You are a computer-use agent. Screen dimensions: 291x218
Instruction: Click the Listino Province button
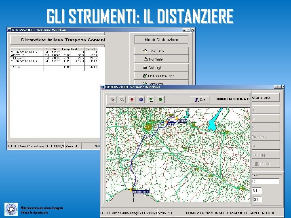(x=161, y=76)
